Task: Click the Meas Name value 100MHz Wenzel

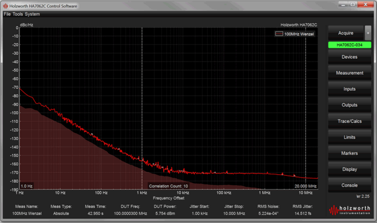Action: tap(27, 213)
